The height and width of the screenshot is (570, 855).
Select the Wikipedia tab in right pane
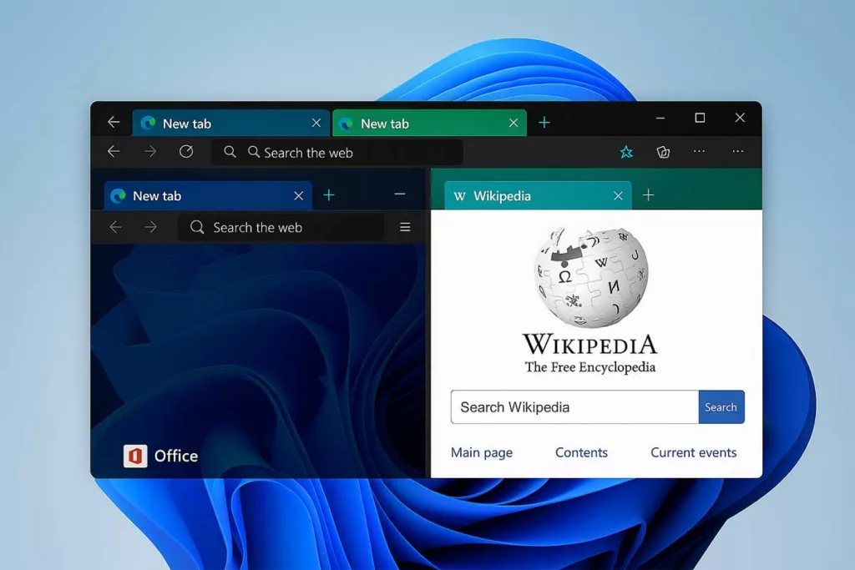pos(538,195)
